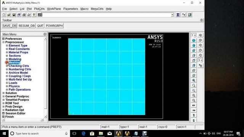This screenshot has width=244, height=137.
Task: Select Meshing in the Main Menu
Action: 14,62
